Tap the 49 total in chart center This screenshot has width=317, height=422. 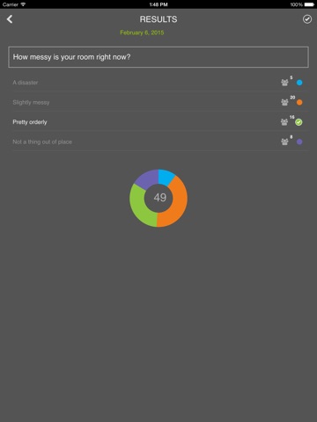(160, 198)
